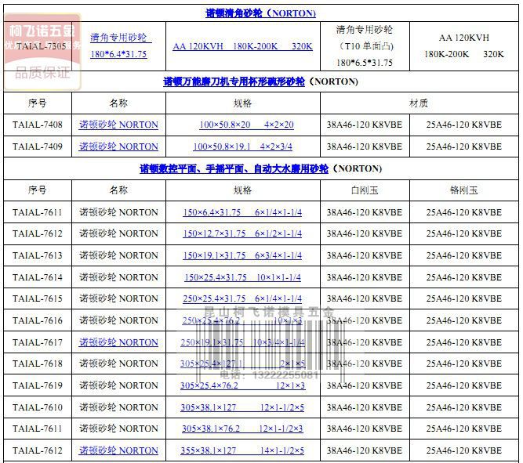
Task: Click the 白刚玉 column header
Action: click(x=365, y=190)
